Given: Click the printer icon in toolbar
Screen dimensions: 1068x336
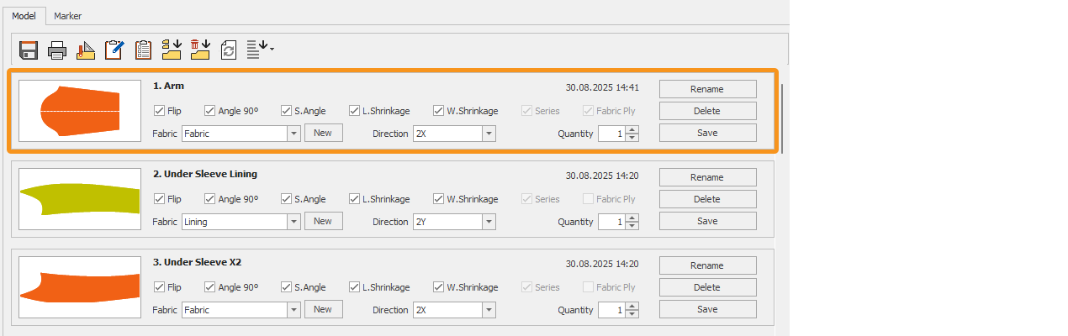Looking at the screenshot, I should [57, 50].
